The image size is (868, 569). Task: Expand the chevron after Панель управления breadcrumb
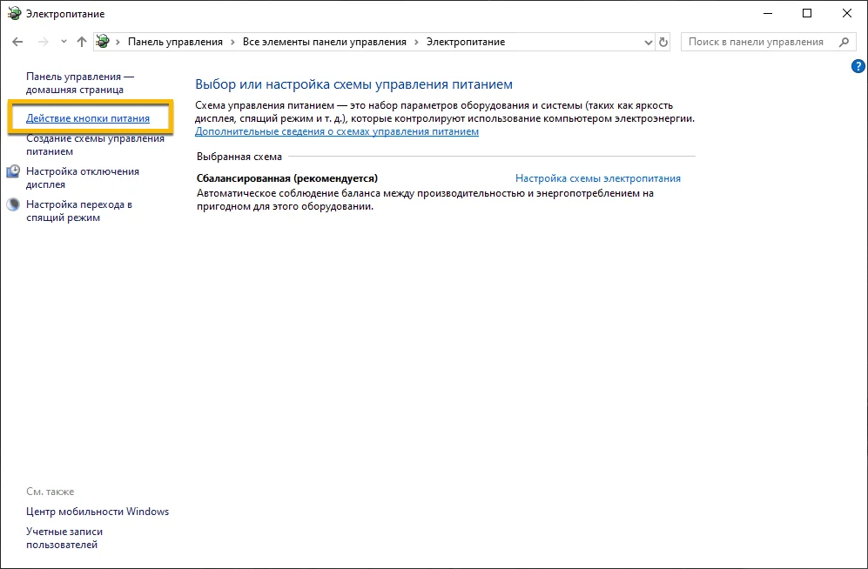(x=232, y=42)
